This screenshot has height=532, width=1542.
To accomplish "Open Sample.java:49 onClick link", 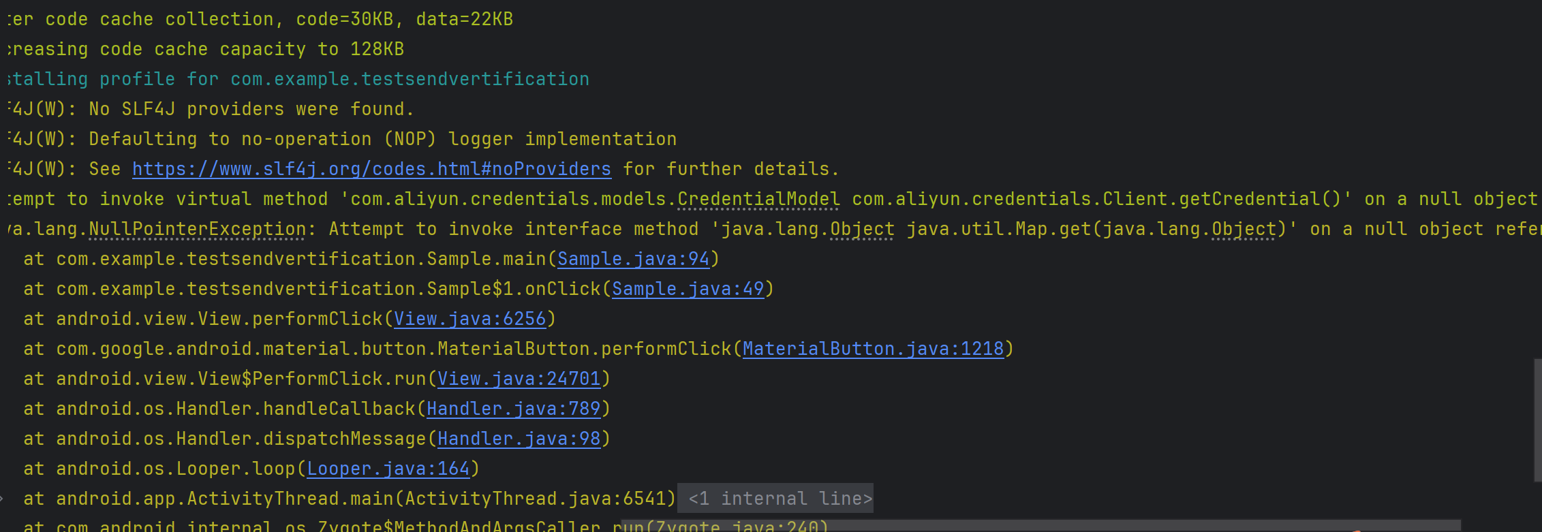I will pos(688,289).
